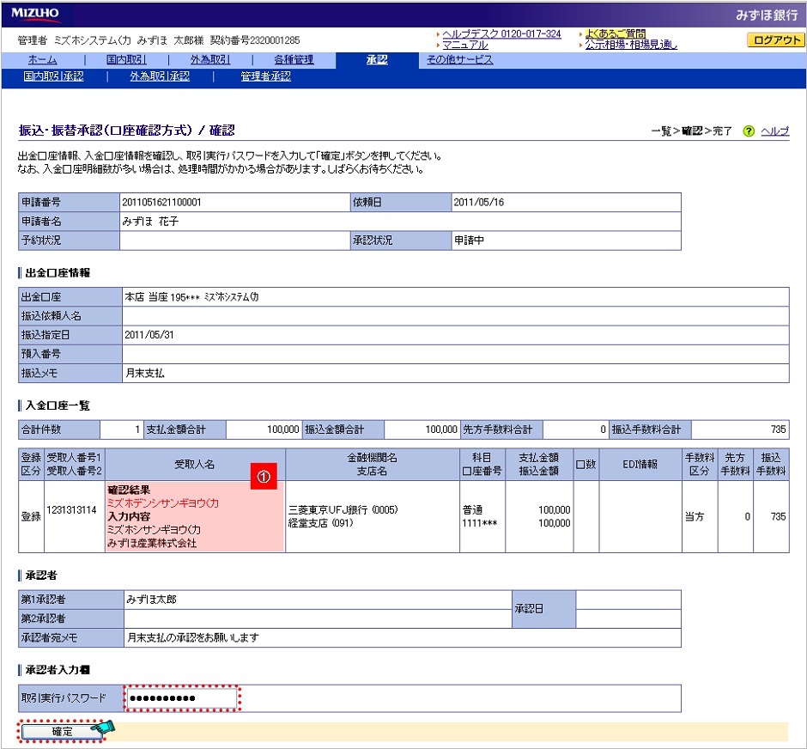Screen dimensions: 807x749
Task: Open the 外為取引 menu
Action: pos(210,60)
